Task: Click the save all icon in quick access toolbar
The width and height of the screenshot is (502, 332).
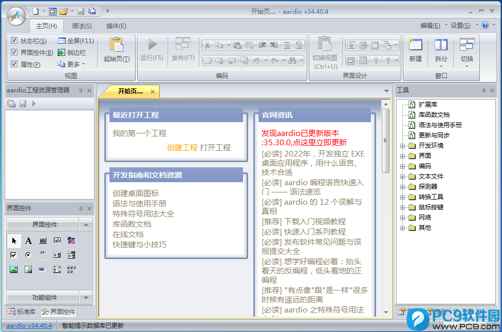Action: point(92,11)
